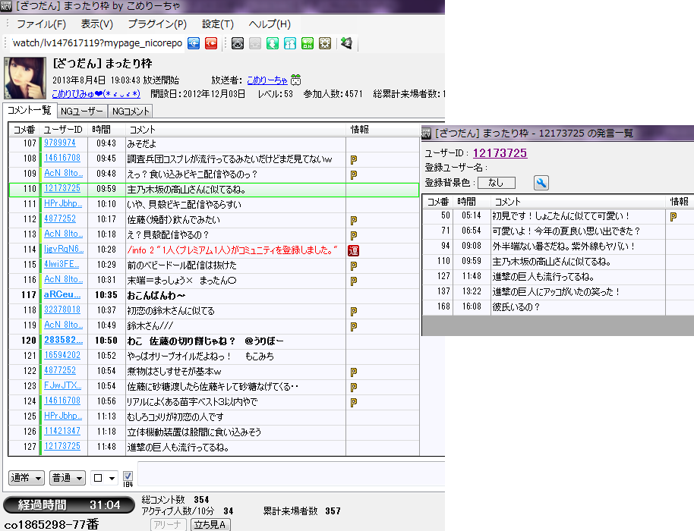694x531 pixels.
Task: Click the grayed-out up arrow toolbar icon
Action: [x=255, y=43]
